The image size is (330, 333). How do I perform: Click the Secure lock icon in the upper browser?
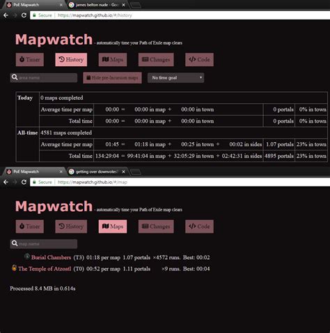click(x=34, y=15)
